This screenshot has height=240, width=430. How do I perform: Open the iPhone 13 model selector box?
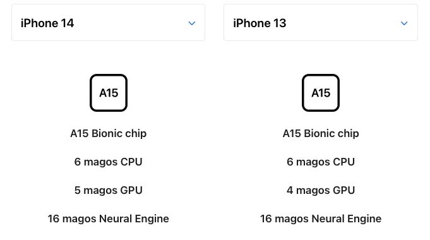coord(321,23)
